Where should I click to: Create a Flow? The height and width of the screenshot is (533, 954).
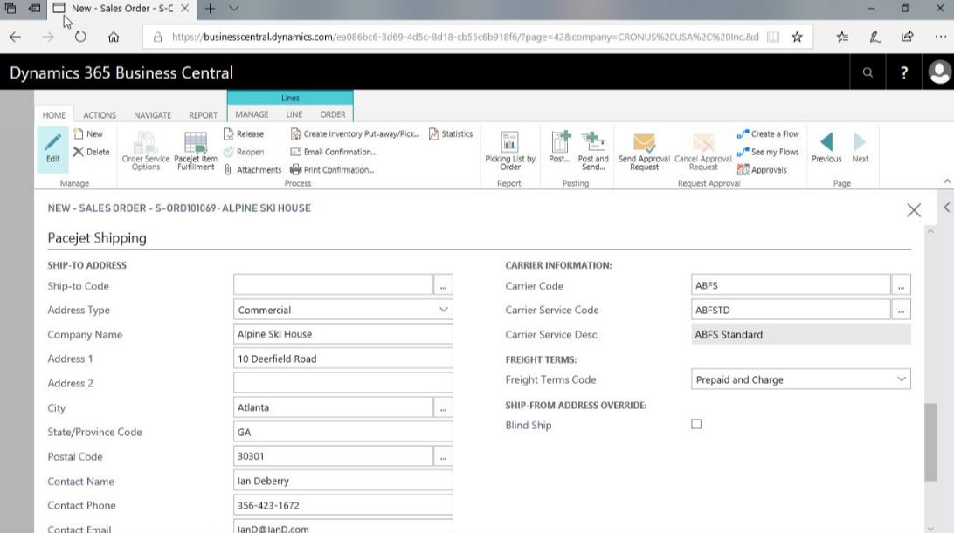768,133
